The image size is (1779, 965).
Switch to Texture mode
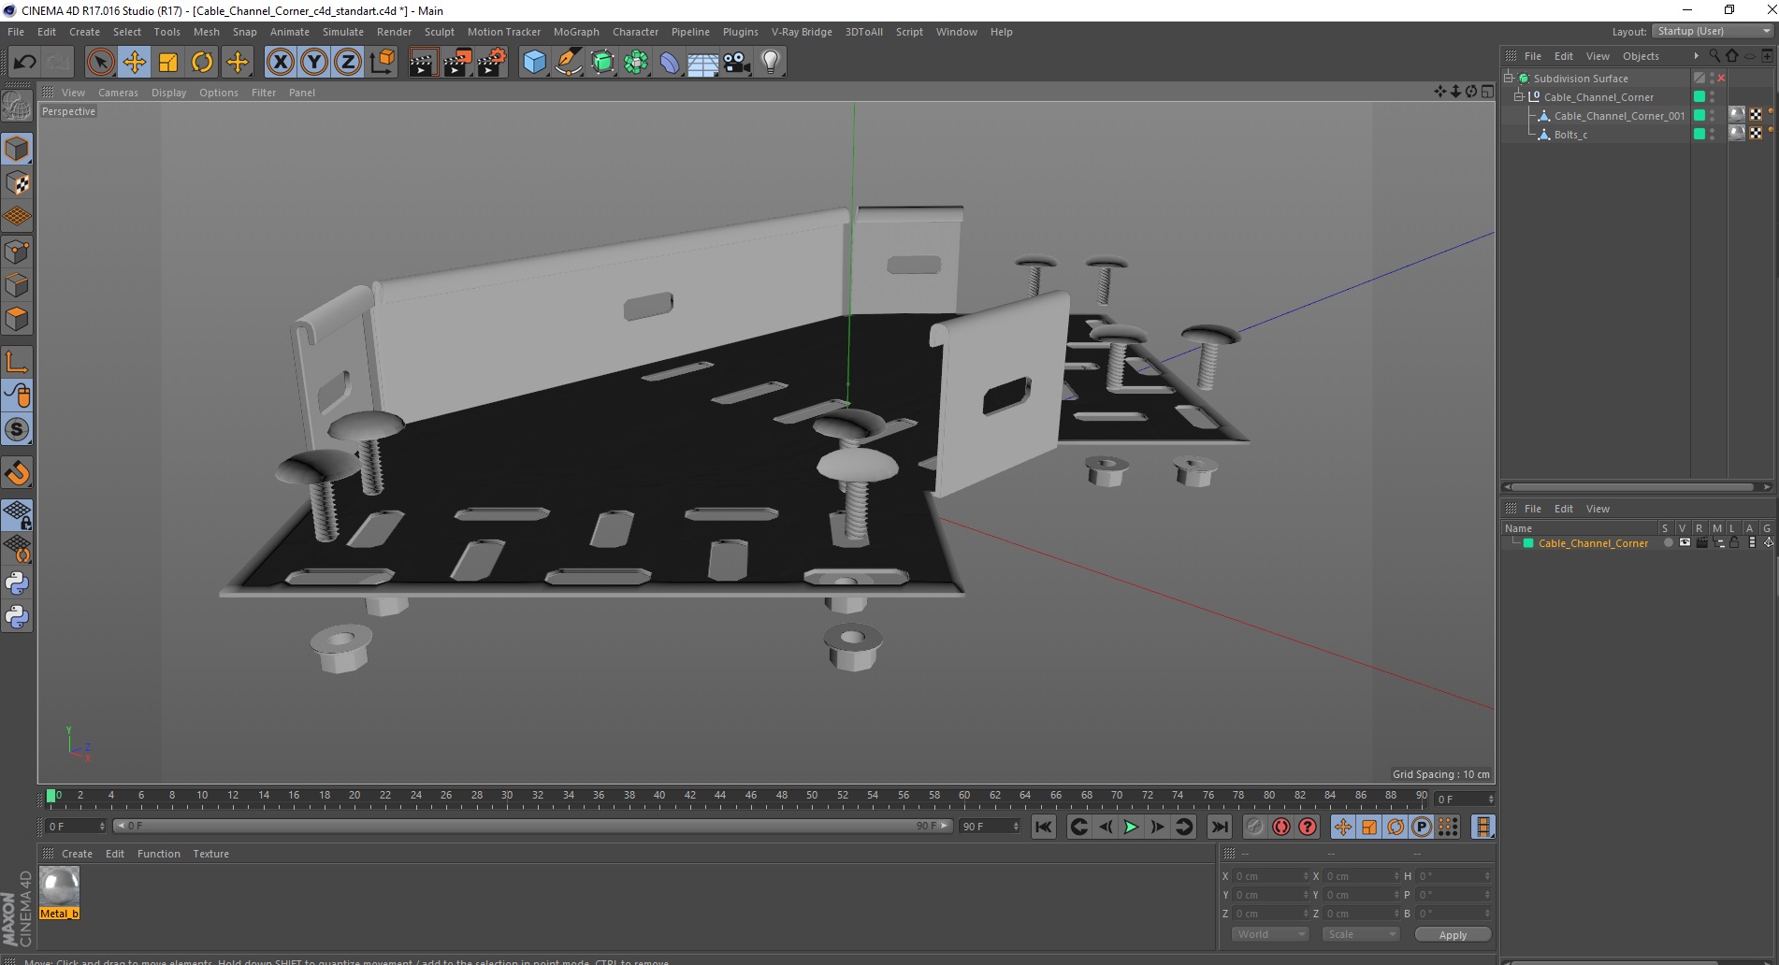coord(17,183)
